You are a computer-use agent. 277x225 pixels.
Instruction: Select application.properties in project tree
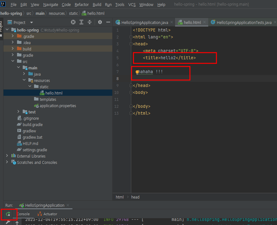pos(58,106)
